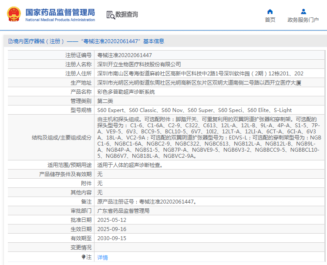Open the 政务服务门户 text link

303,20
